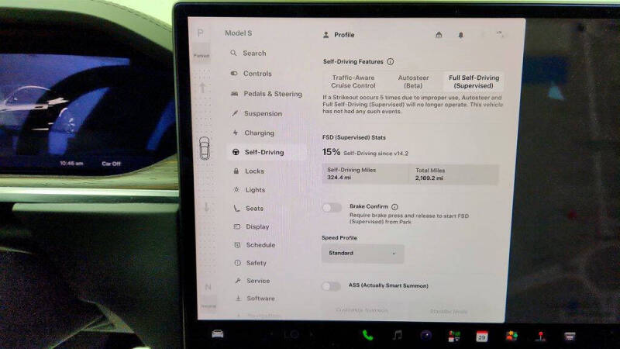Viewport: 620px width, 349px height.
Task: Open the Service settings label
Action: pos(258,281)
